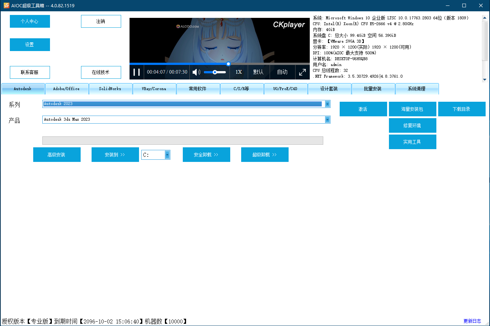
Task: Click the system info scrollbar down arrow
Action: 485,79
